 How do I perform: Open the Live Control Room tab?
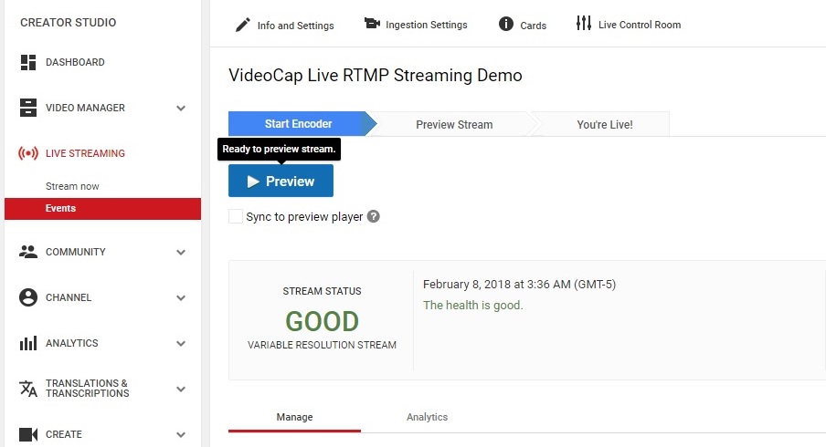[629, 25]
